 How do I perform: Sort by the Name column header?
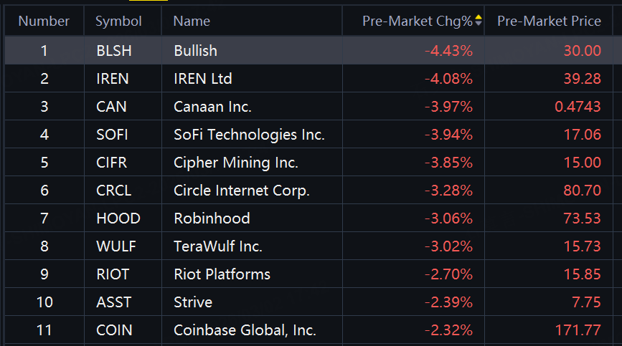[x=192, y=21]
